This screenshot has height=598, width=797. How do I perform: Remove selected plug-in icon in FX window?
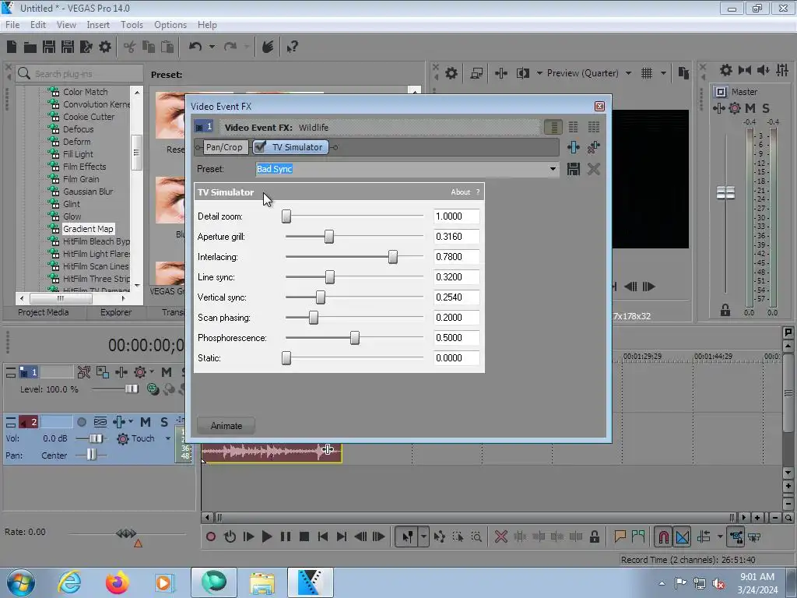(593, 147)
